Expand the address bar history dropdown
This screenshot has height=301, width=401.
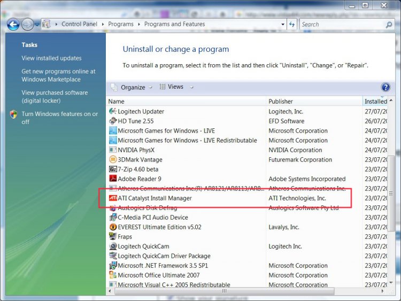pos(283,24)
